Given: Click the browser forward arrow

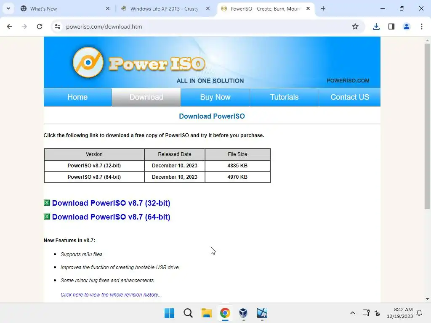Looking at the screenshot, I should 24,26.
